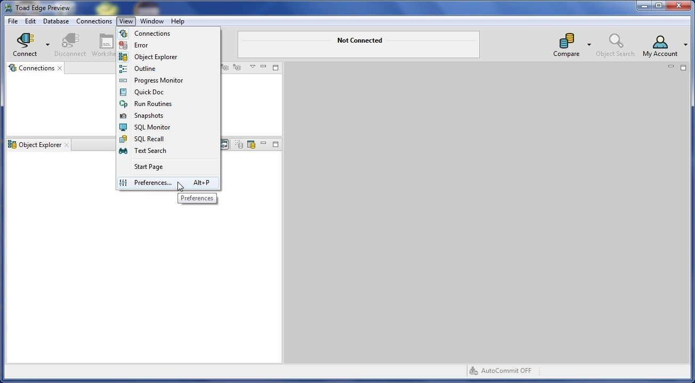Open SQL Monitor view

[x=168, y=127]
